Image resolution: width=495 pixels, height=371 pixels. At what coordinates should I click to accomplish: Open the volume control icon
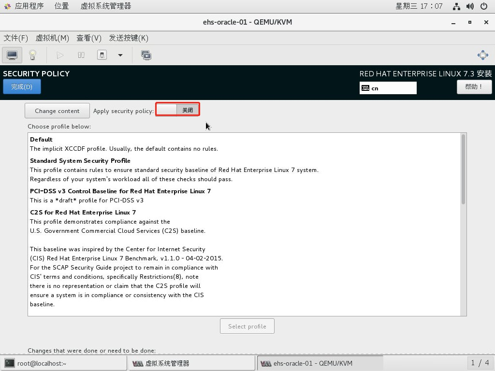tap(470, 6)
